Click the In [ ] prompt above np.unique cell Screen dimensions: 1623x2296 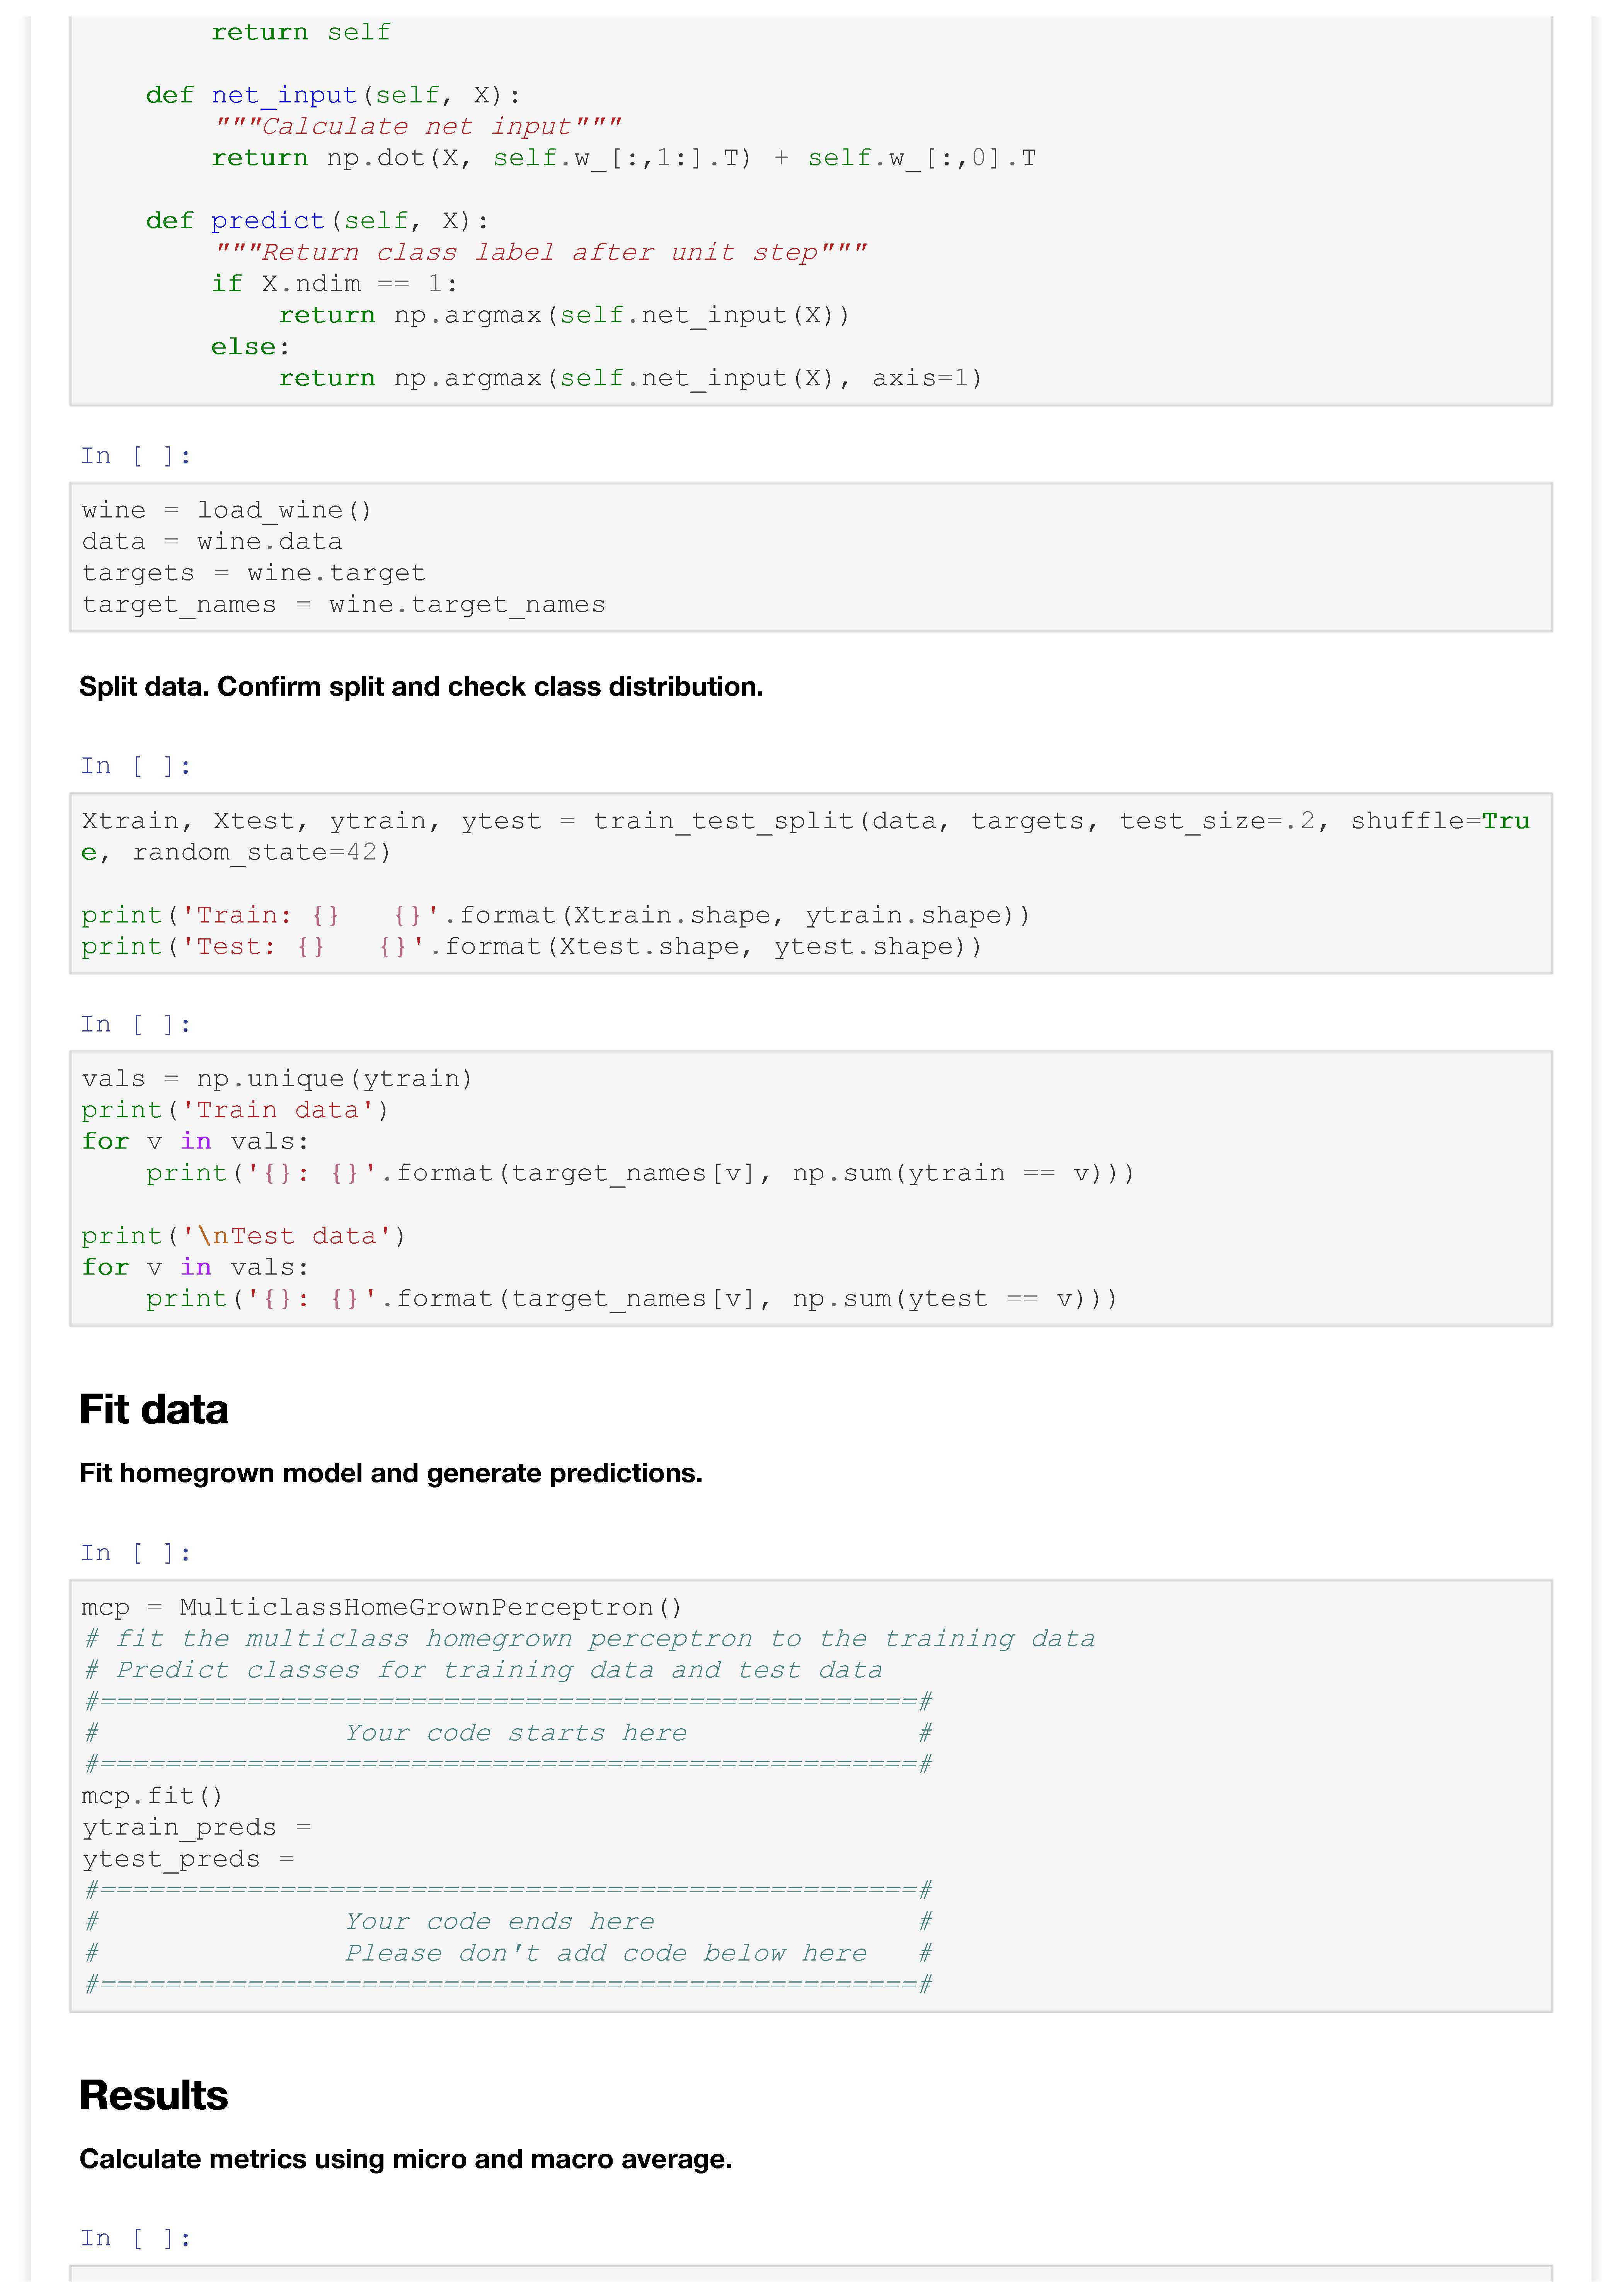point(136,1024)
